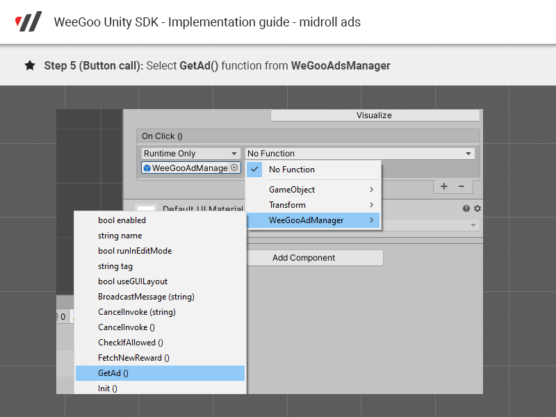Click the Visualize button
The width and height of the screenshot is (556, 417).
pos(375,115)
